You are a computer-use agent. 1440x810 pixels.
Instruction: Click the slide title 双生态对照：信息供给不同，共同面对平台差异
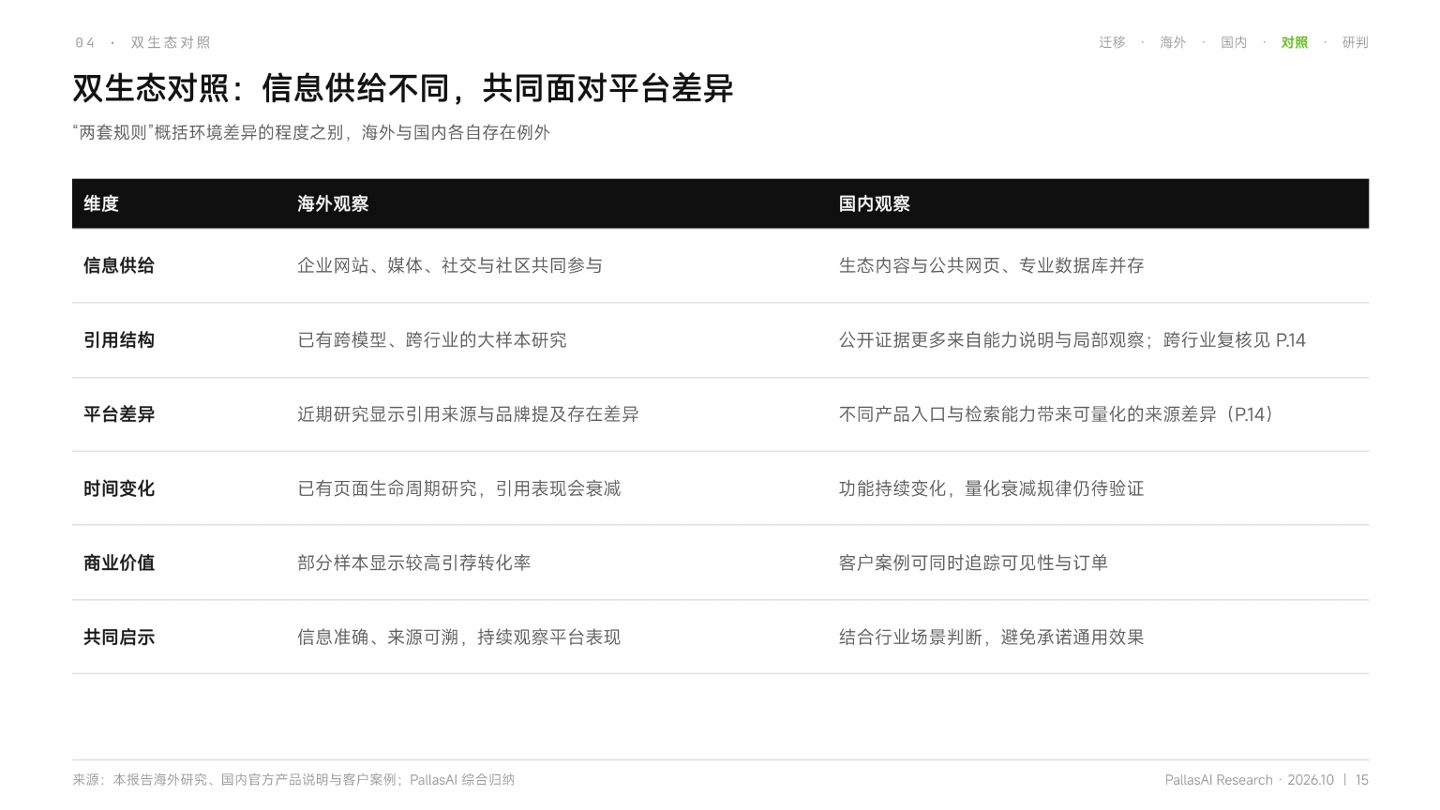[403, 88]
